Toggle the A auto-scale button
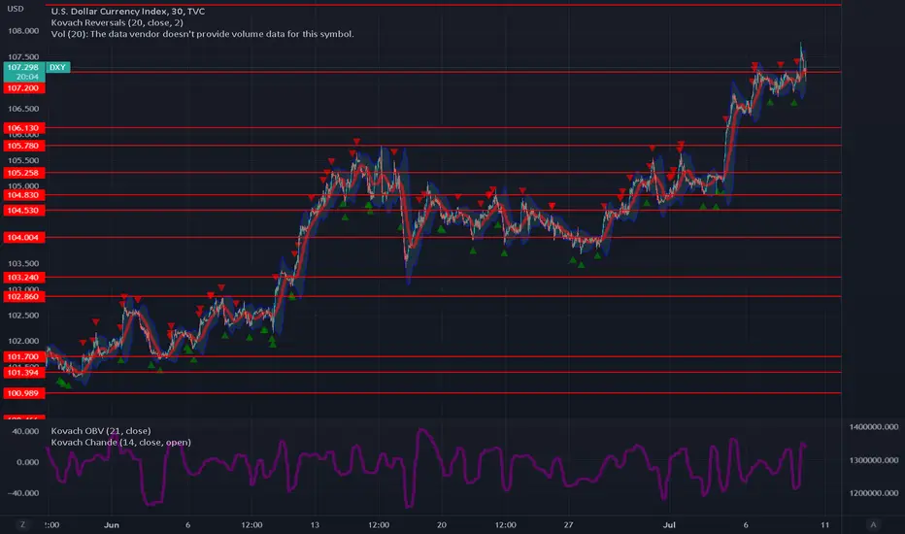This screenshot has height=534, width=905. coord(873,524)
